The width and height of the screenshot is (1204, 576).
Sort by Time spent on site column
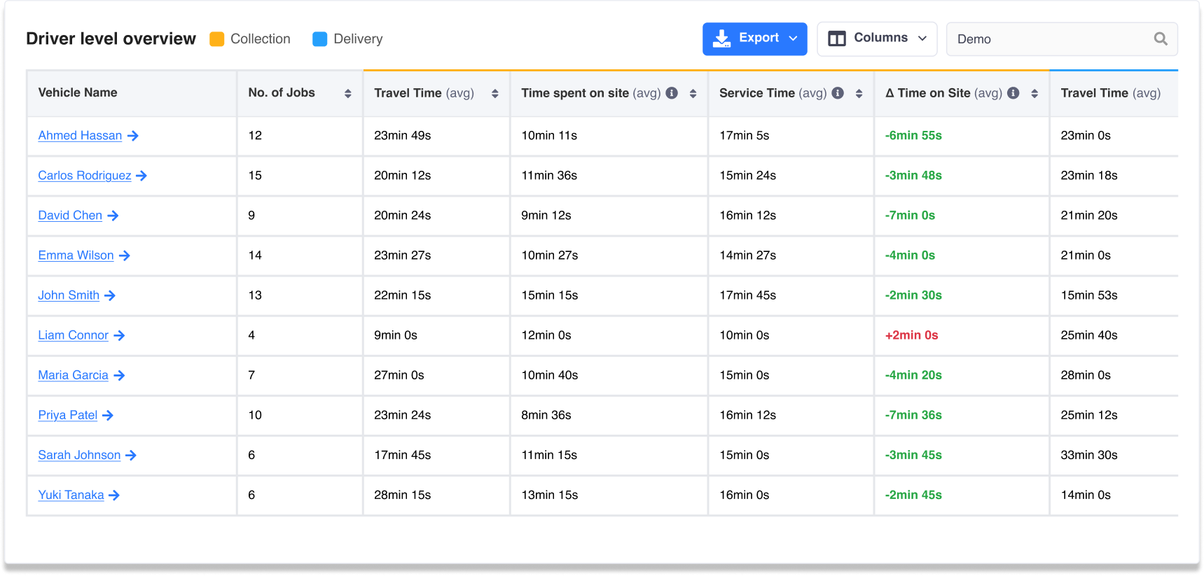point(693,94)
